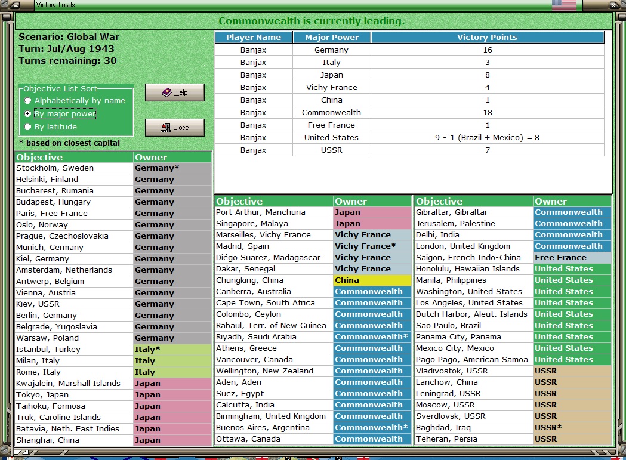Select Buenos Aires, Argentina objective

tap(274, 428)
